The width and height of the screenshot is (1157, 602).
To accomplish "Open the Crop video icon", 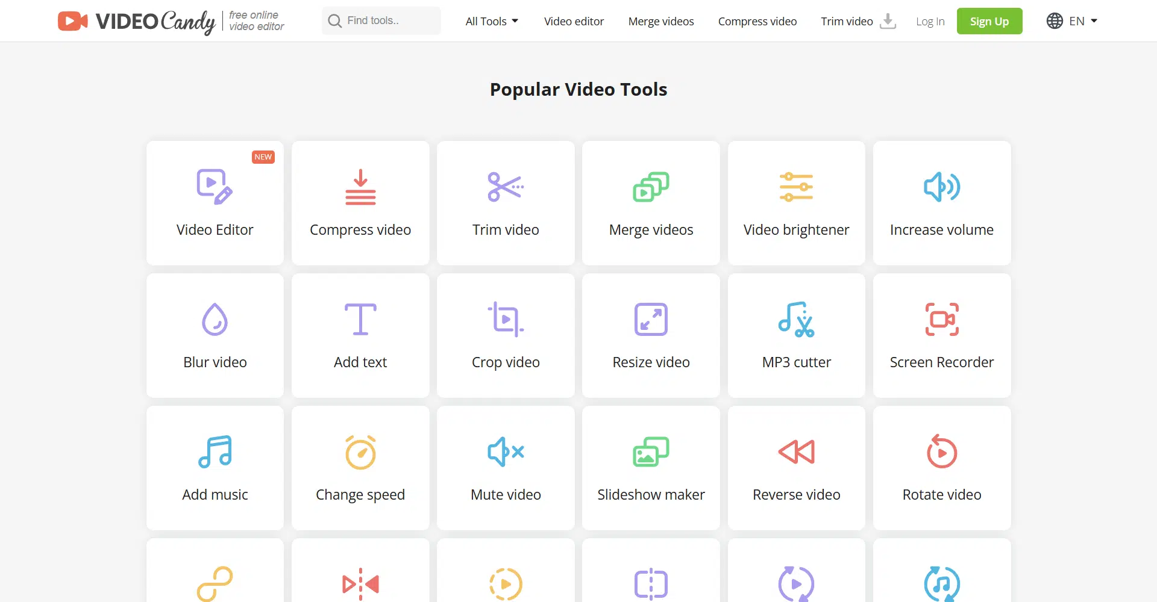I will click(x=505, y=319).
